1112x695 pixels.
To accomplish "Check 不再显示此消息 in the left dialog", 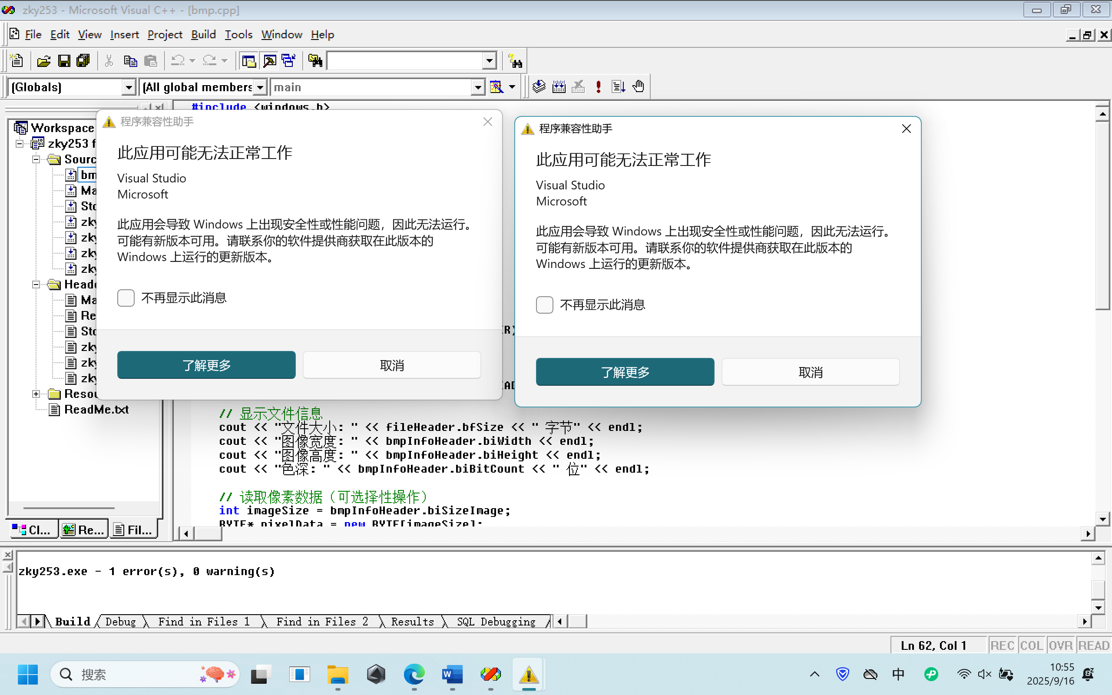I will click(126, 298).
